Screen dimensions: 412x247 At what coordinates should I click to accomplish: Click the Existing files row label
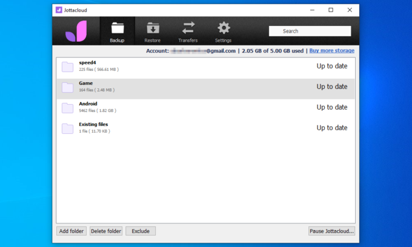click(93, 124)
